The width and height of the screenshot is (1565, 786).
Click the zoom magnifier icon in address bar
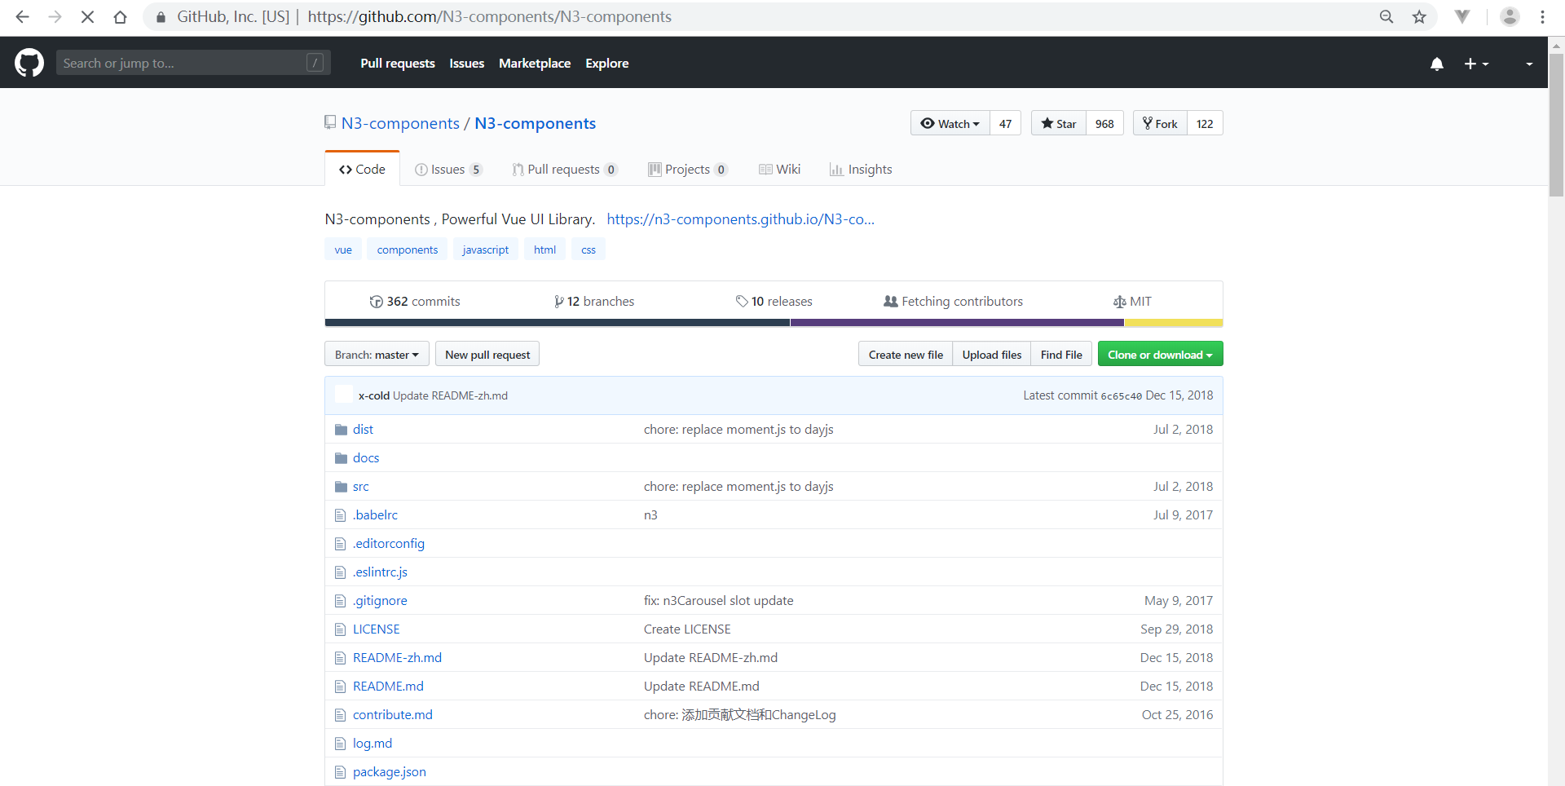point(1386,16)
